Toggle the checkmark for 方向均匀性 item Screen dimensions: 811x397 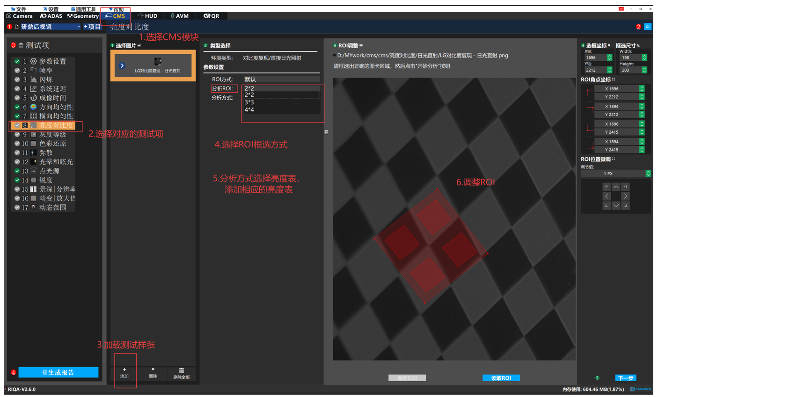click(17, 107)
